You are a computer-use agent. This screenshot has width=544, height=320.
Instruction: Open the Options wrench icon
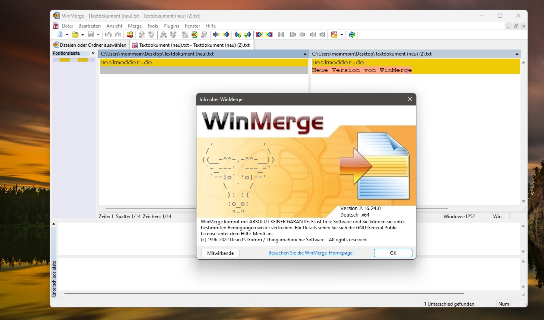(334, 35)
